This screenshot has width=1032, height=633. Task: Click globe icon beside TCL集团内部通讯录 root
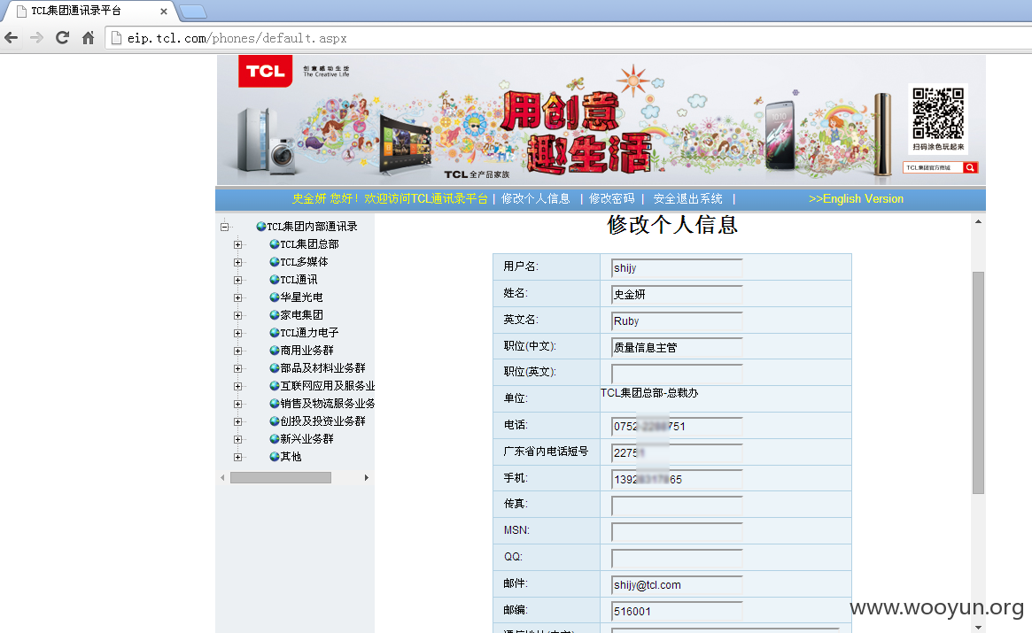(x=261, y=227)
